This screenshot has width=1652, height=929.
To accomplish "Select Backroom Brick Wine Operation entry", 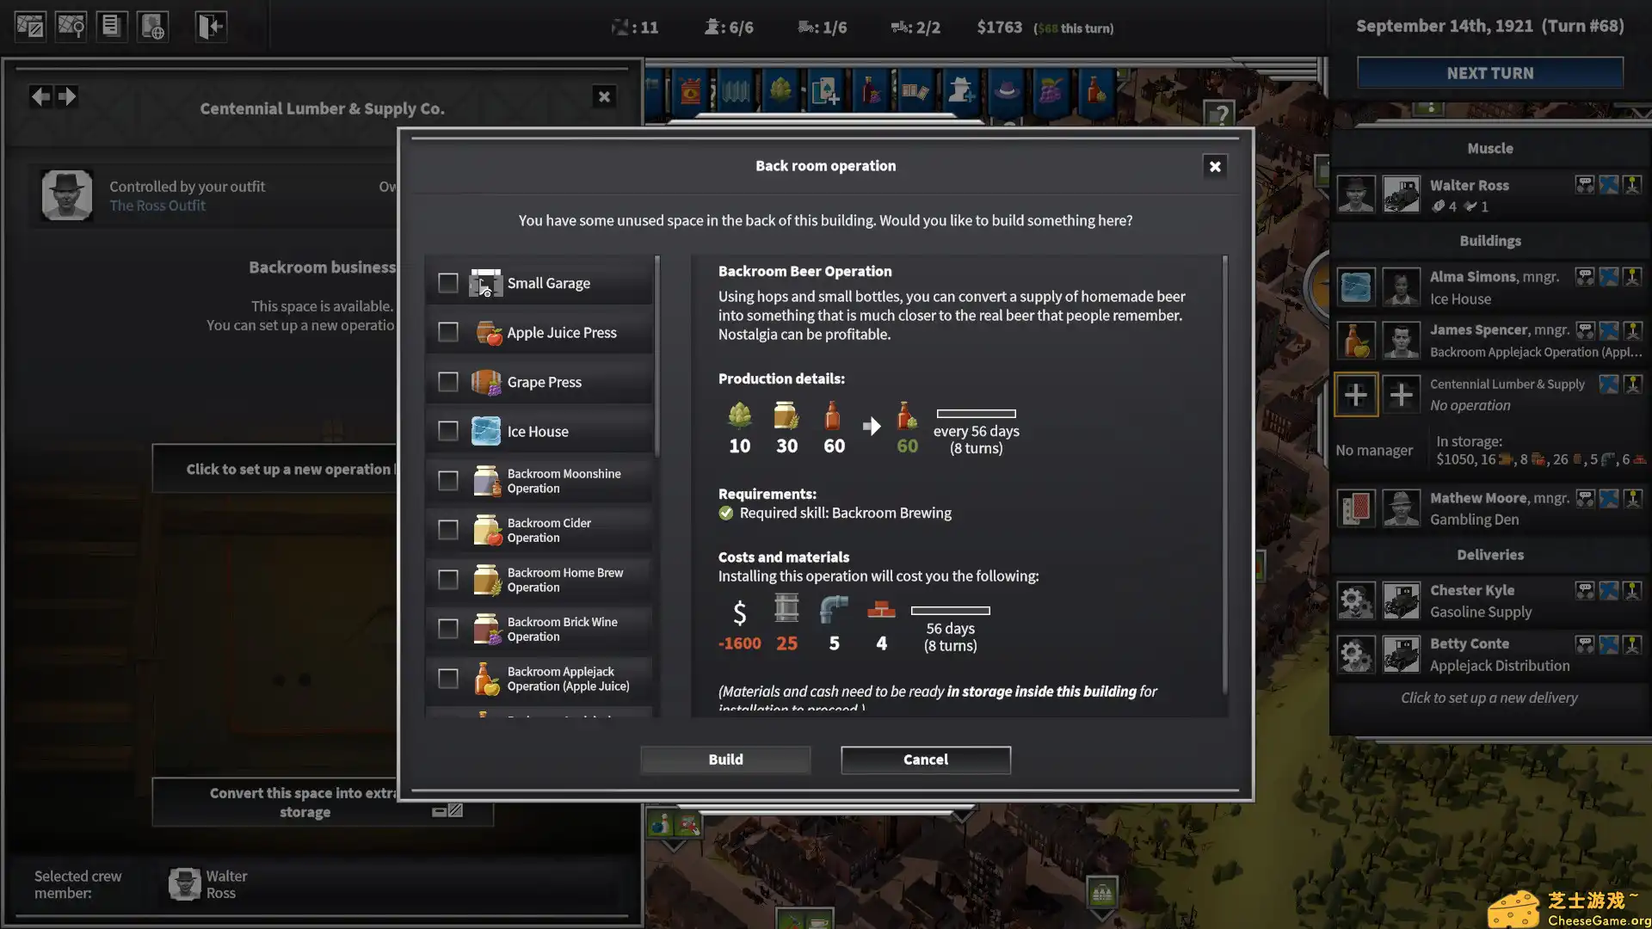I will 562,629.
